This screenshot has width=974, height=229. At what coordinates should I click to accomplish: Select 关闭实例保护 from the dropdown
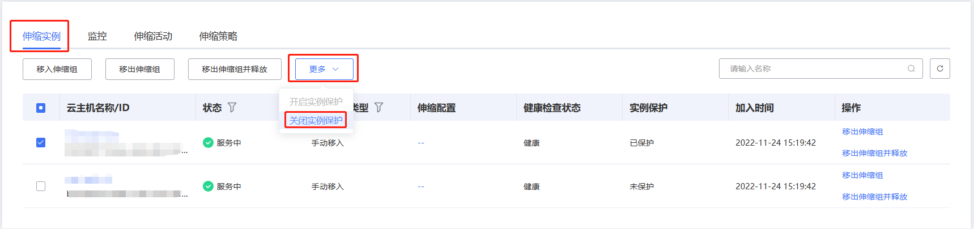click(316, 120)
